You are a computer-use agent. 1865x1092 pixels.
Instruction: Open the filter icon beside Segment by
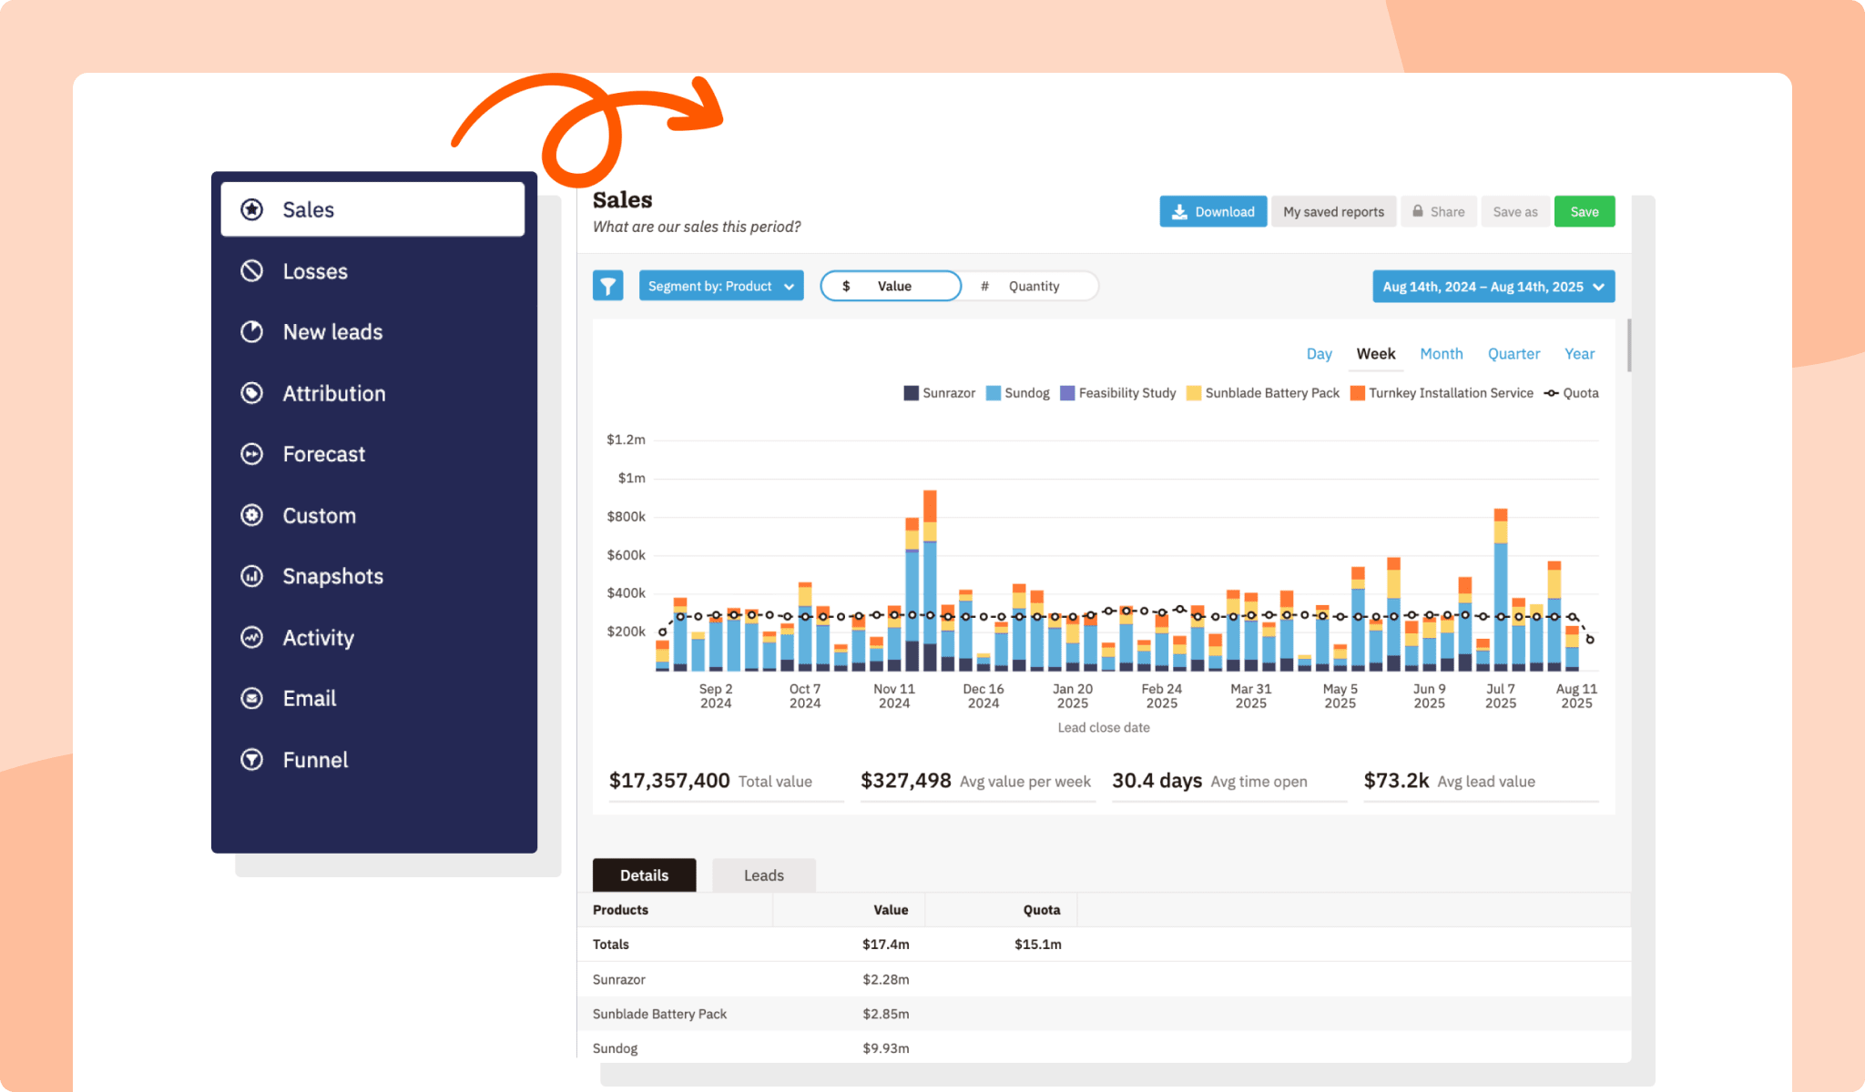(x=607, y=285)
